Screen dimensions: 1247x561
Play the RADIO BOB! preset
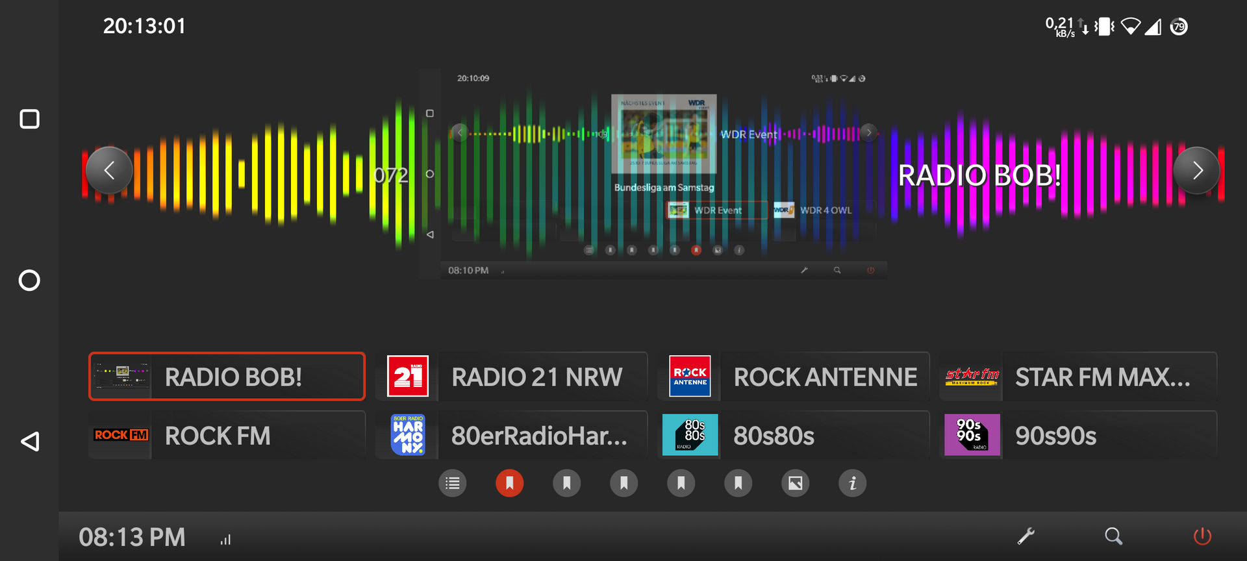[227, 377]
